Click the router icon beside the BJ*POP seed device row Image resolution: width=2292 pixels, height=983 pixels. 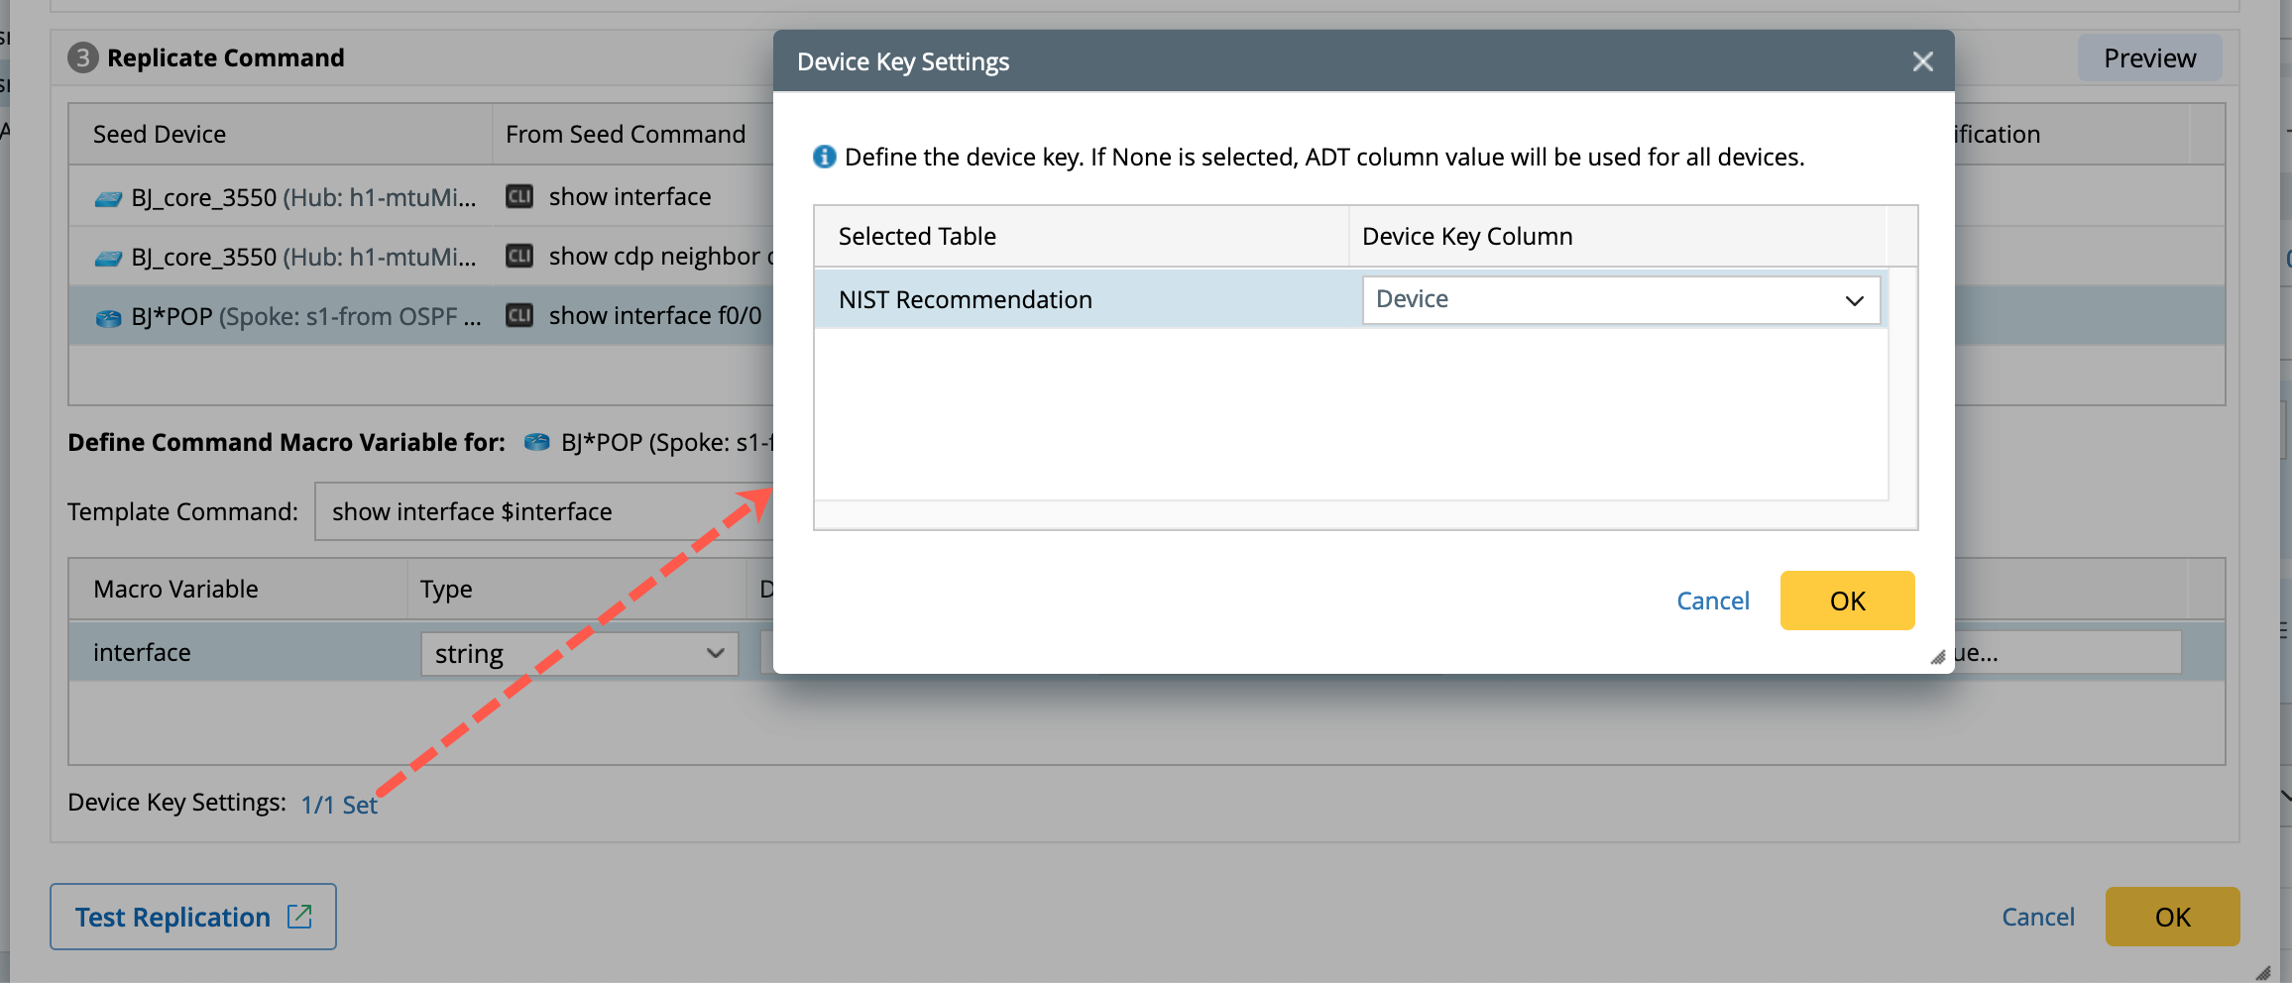108,317
